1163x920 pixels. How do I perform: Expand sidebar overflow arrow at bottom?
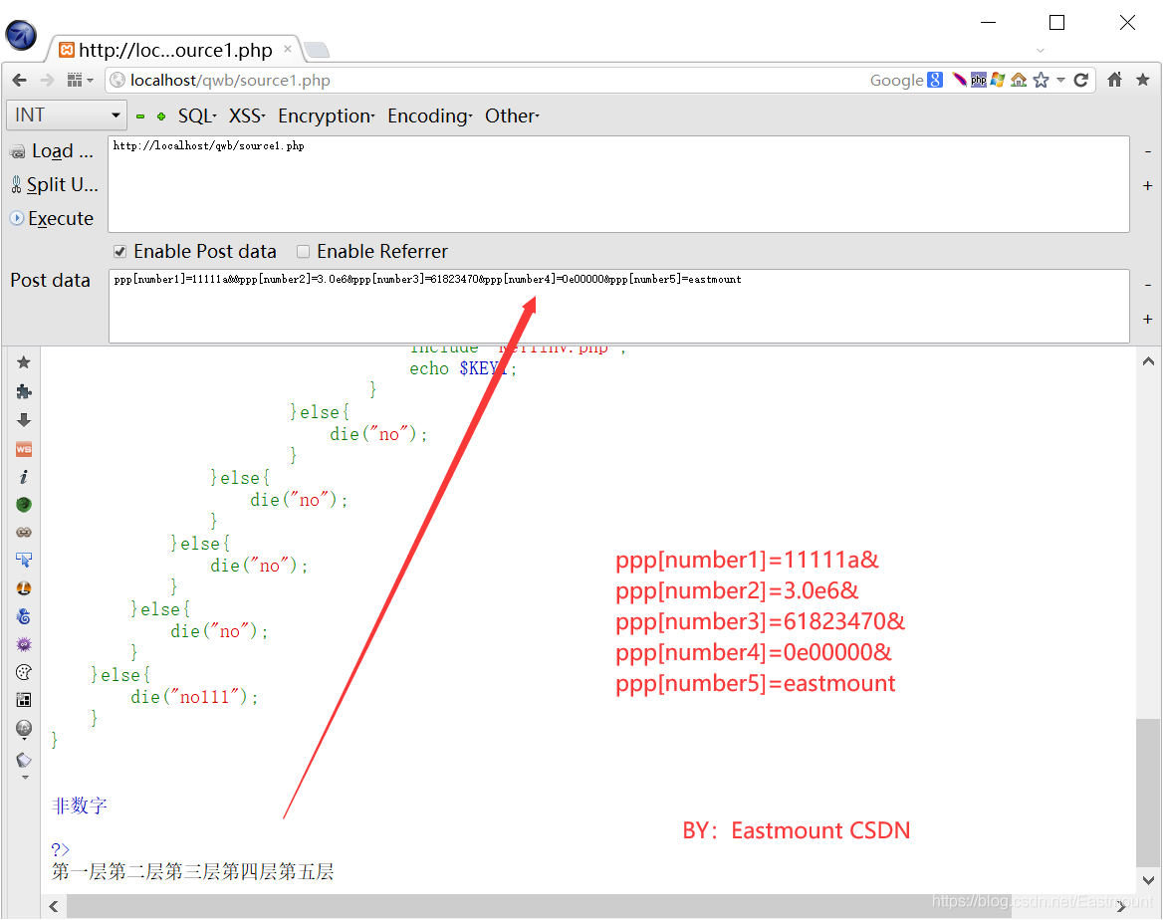[25, 778]
